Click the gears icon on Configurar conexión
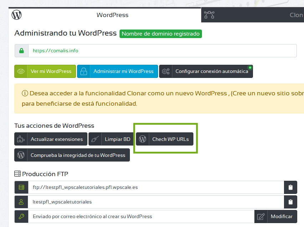 [166, 72]
